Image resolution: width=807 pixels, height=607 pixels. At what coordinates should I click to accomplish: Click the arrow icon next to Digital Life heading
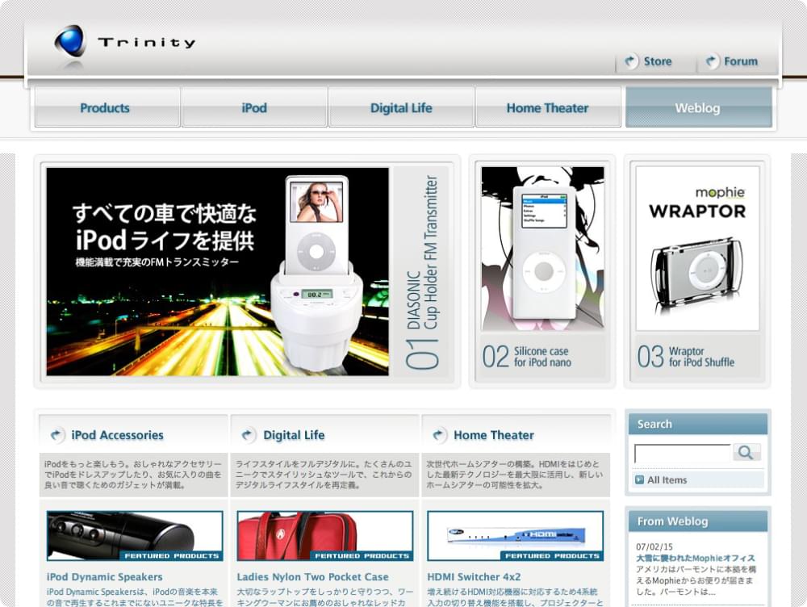pos(249,435)
